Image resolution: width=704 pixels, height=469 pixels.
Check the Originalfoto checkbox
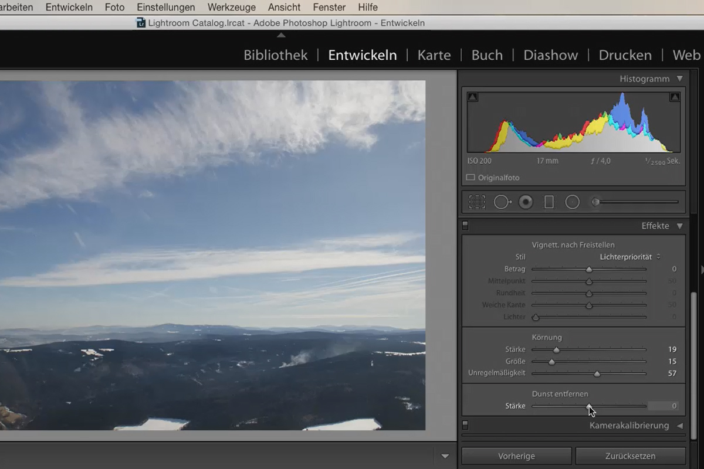coord(471,178)
